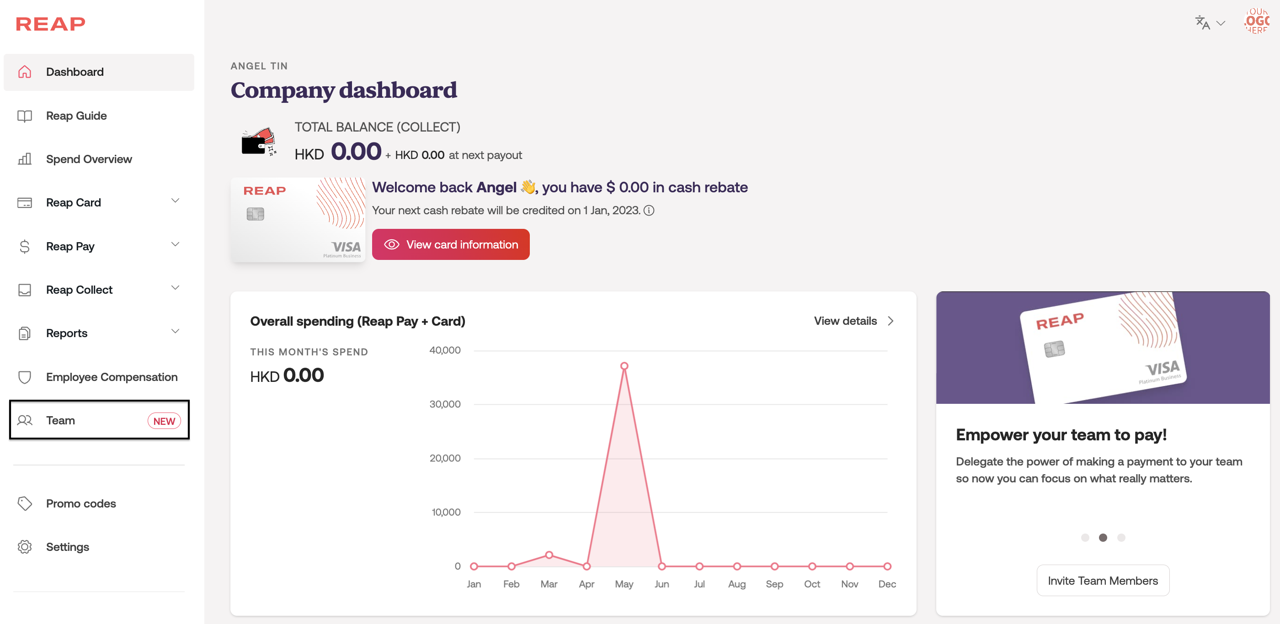1280x624 pixels.
Task: Click the company logo avatar
Action: point(1256,21)
